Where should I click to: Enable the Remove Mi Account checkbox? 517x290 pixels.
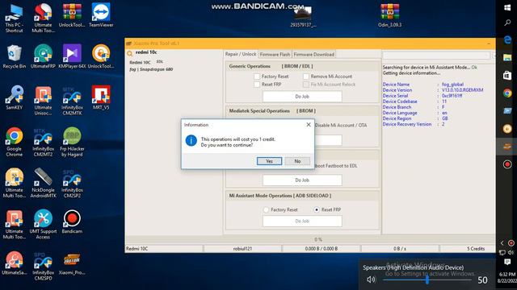(x=306, y=77)
